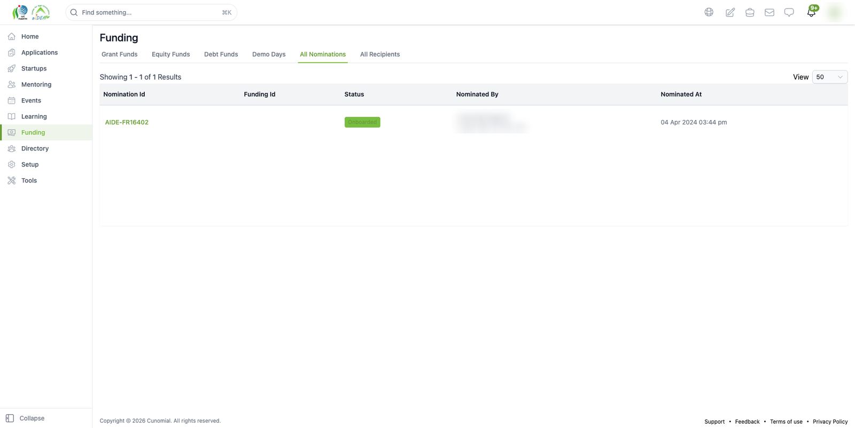Open the View 50 per-page dropdown

click(829, 77)
